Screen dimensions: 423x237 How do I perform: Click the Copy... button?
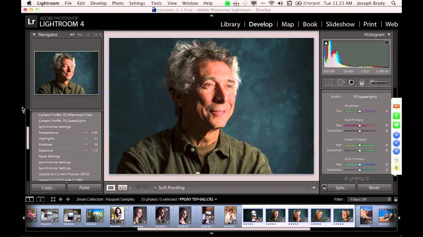click(48, 188)
